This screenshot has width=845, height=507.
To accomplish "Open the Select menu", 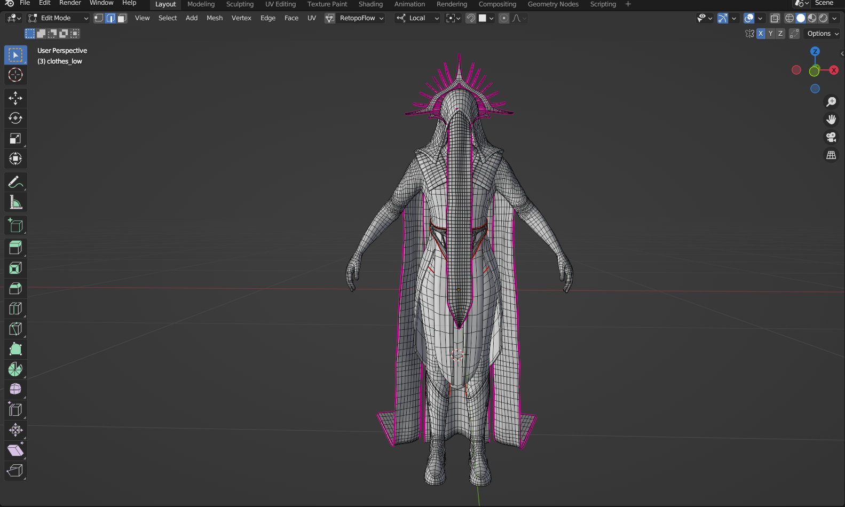I will (168, 18).
